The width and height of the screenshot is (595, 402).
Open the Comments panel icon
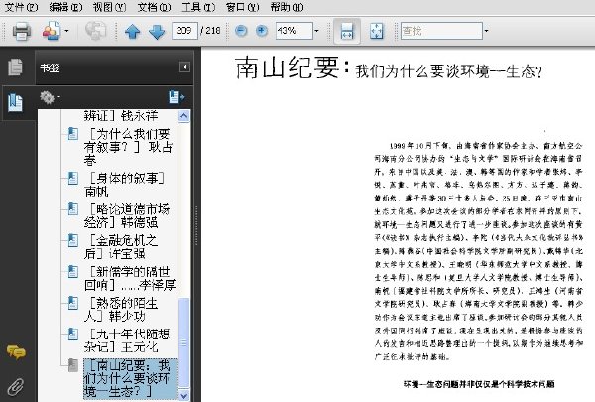tap(16, 352)
